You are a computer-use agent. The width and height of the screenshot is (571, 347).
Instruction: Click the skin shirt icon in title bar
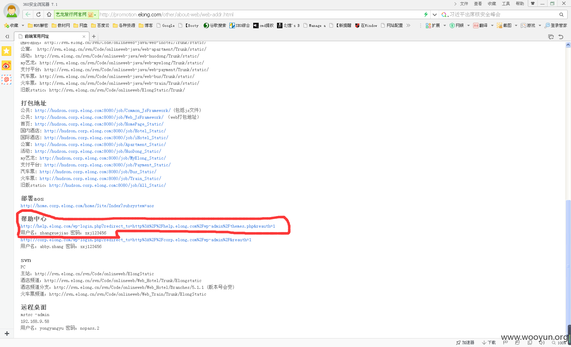533,4
